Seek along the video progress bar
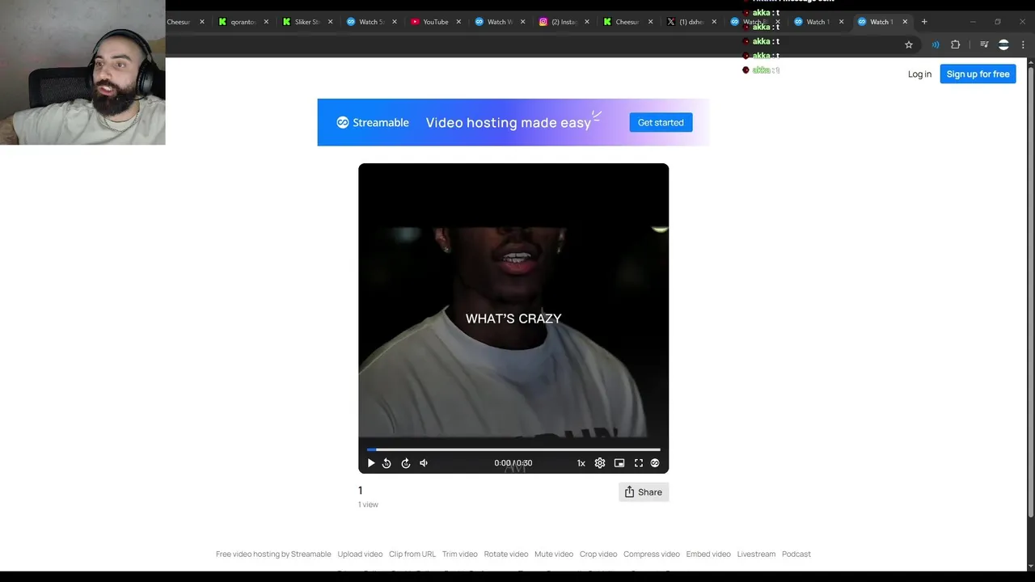 513,449
